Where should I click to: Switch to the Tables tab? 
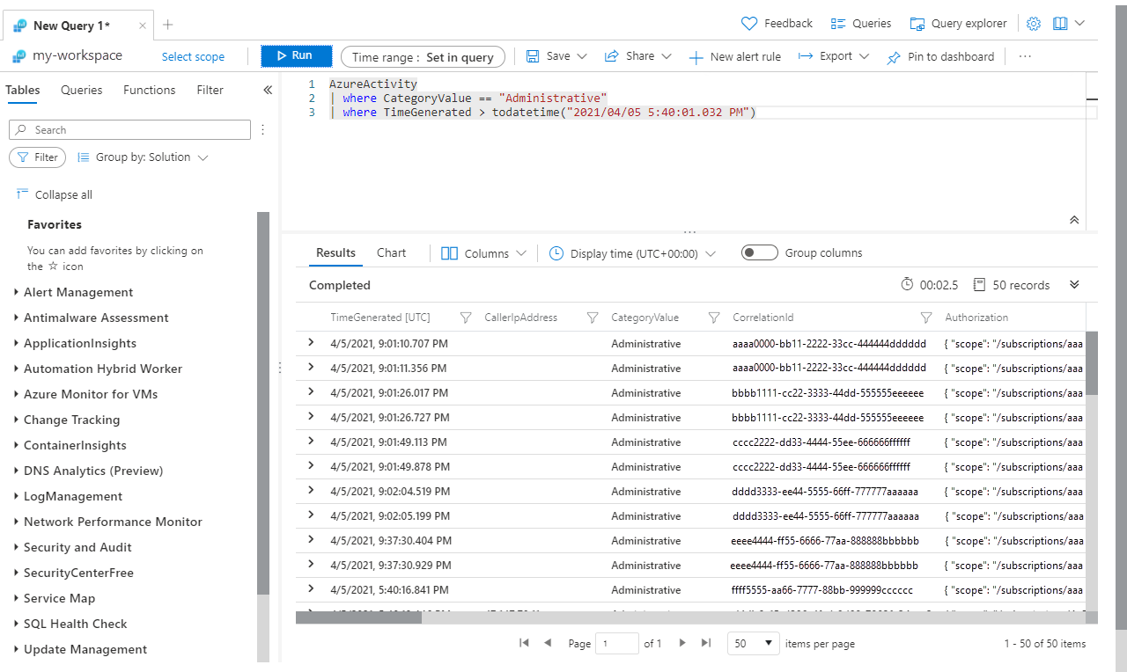click(x=22, y=90)
